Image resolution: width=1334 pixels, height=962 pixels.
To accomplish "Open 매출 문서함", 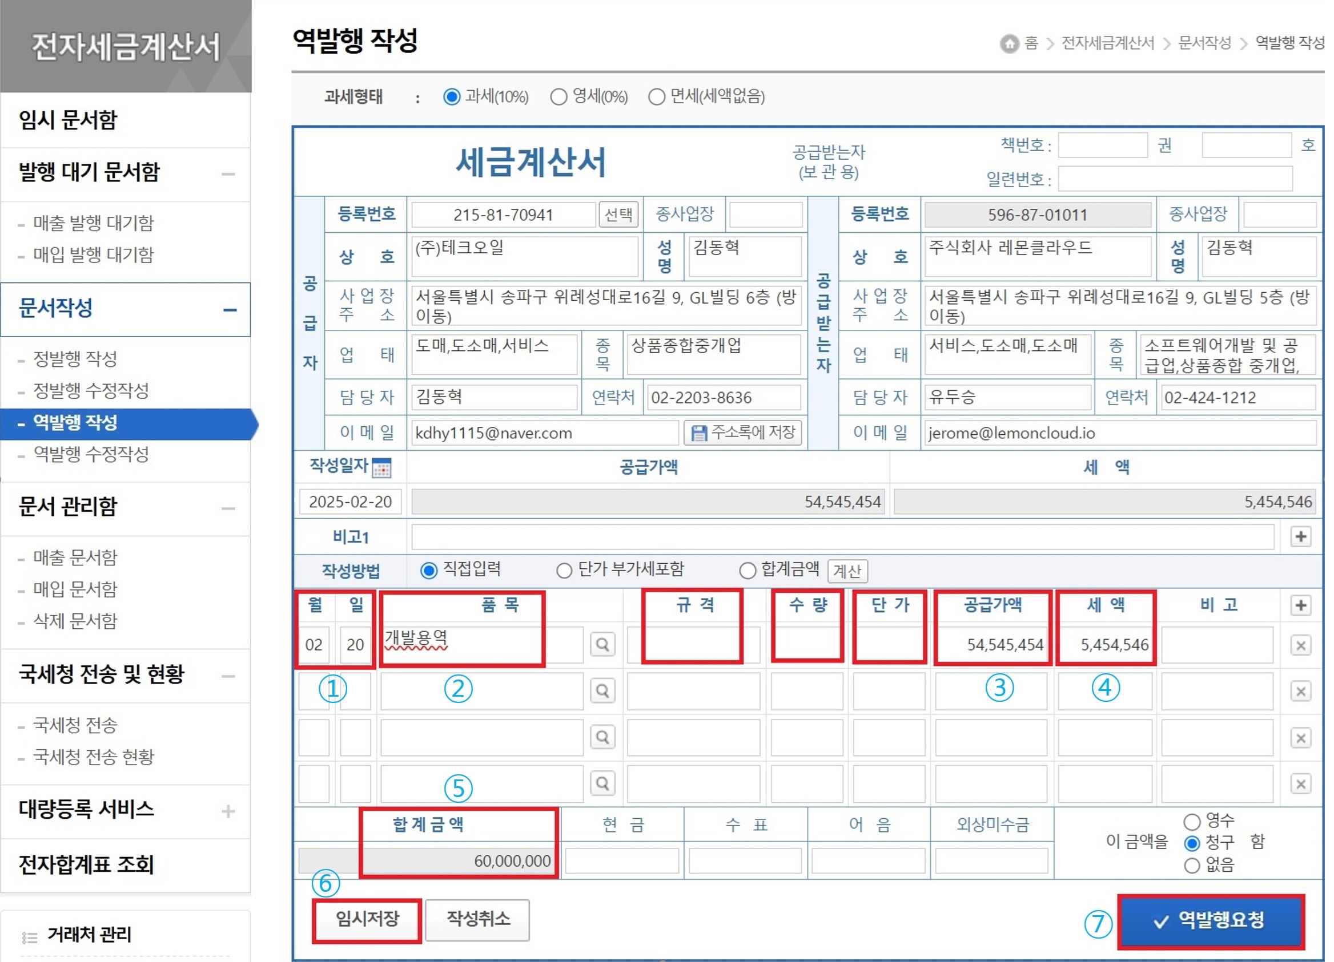I will coord(75,557).
